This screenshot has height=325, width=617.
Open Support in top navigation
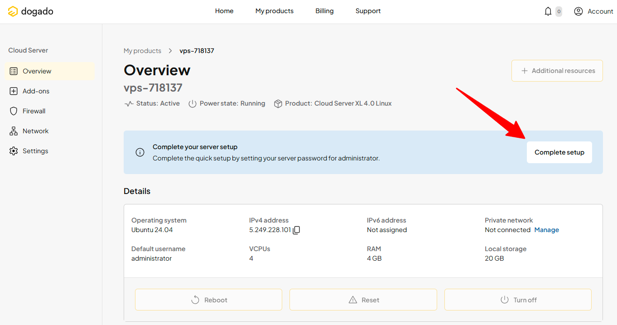coord(368,11)
